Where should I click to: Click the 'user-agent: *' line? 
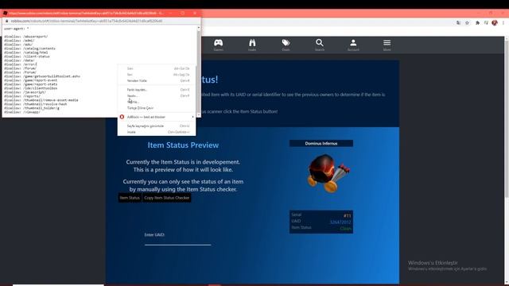[16, 29]
